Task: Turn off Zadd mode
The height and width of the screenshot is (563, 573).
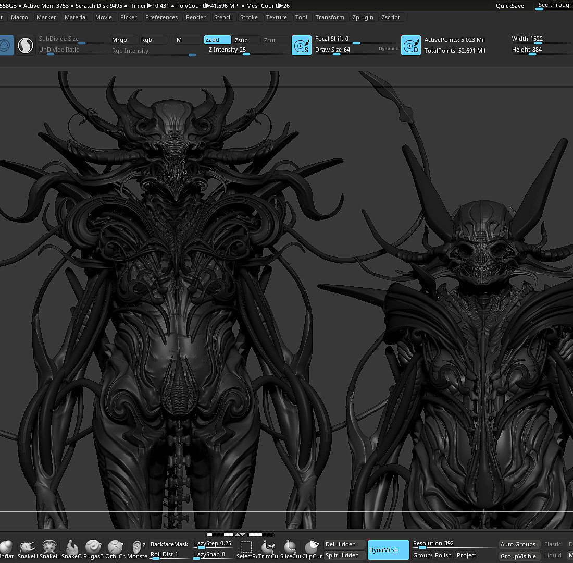Action: 217,40
